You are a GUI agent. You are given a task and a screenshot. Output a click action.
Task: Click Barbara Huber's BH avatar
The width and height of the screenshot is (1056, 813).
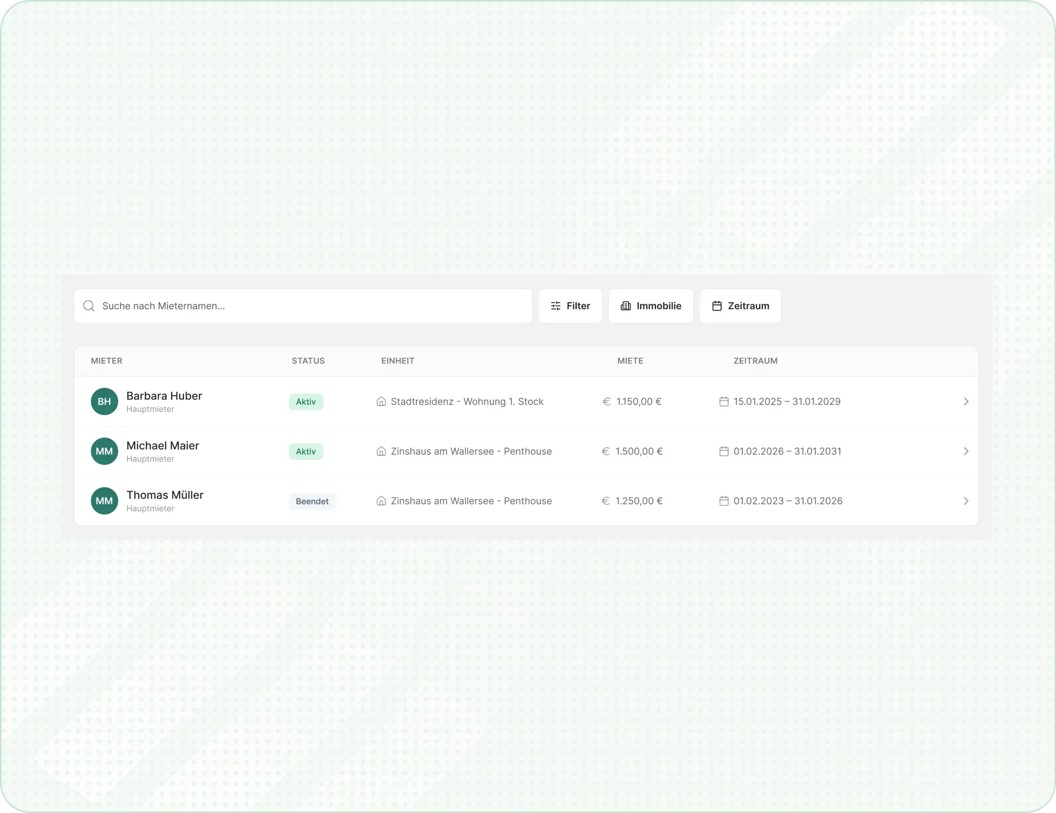pyautogui.click(x=104, y=401)
